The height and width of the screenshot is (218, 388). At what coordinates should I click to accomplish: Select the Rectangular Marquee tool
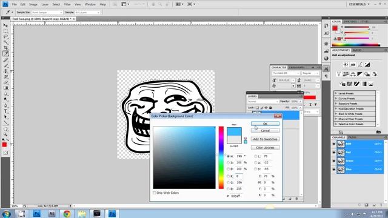5,31
